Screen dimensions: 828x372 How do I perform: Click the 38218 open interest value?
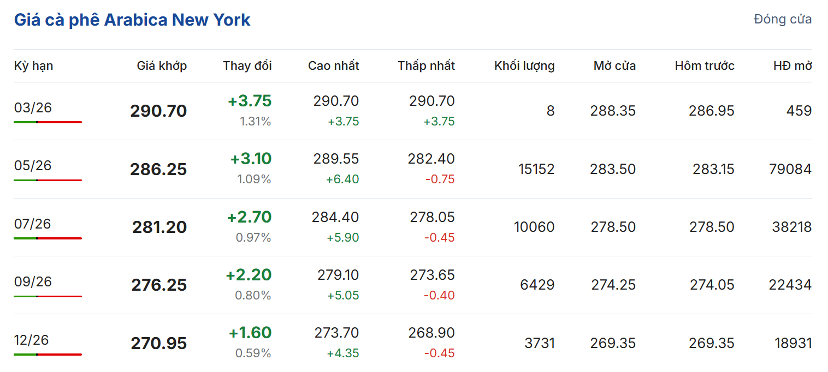791,227
